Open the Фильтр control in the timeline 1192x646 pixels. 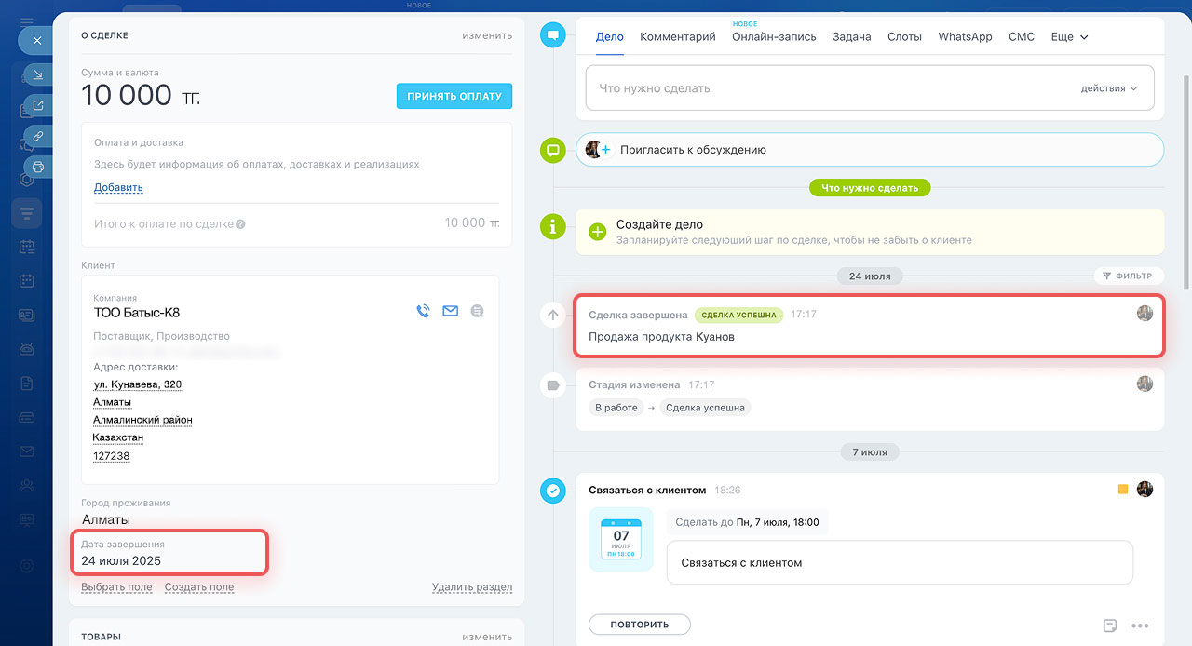(1127, 276)
